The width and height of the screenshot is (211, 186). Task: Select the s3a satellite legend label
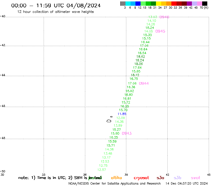[x=160, y=178]
